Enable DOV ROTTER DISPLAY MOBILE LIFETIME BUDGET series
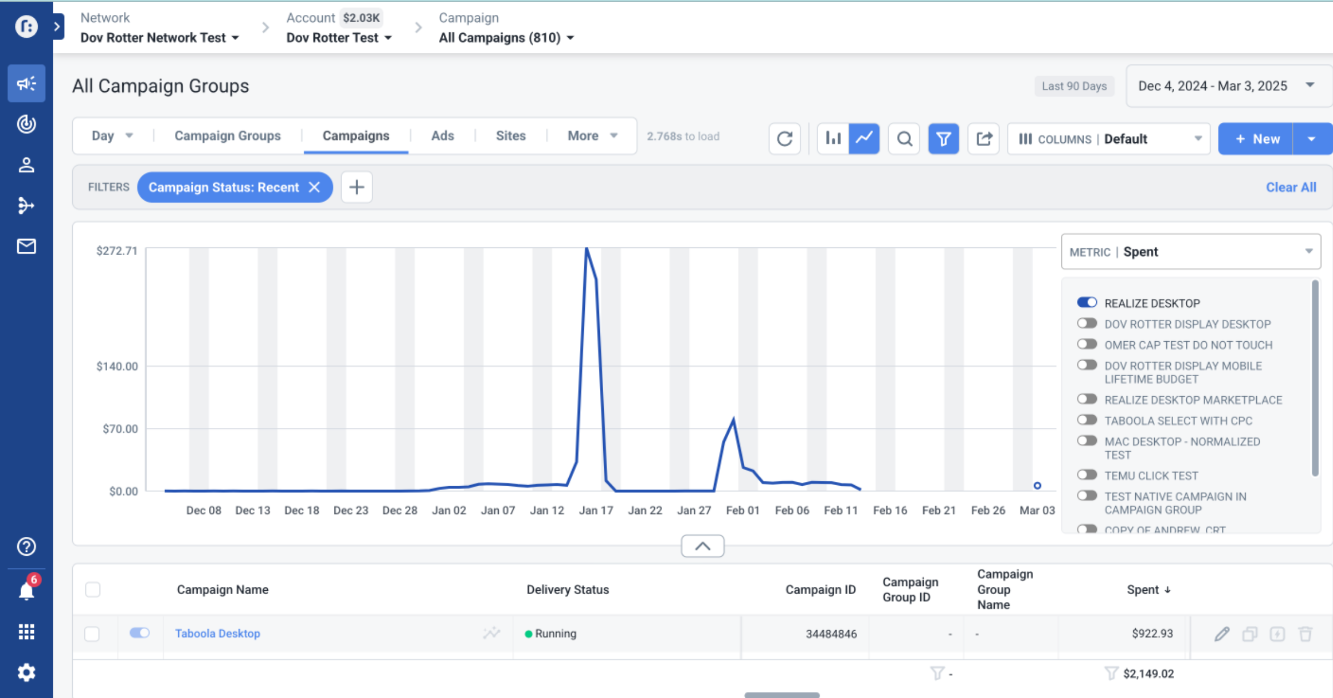 tap(1087, 365)
